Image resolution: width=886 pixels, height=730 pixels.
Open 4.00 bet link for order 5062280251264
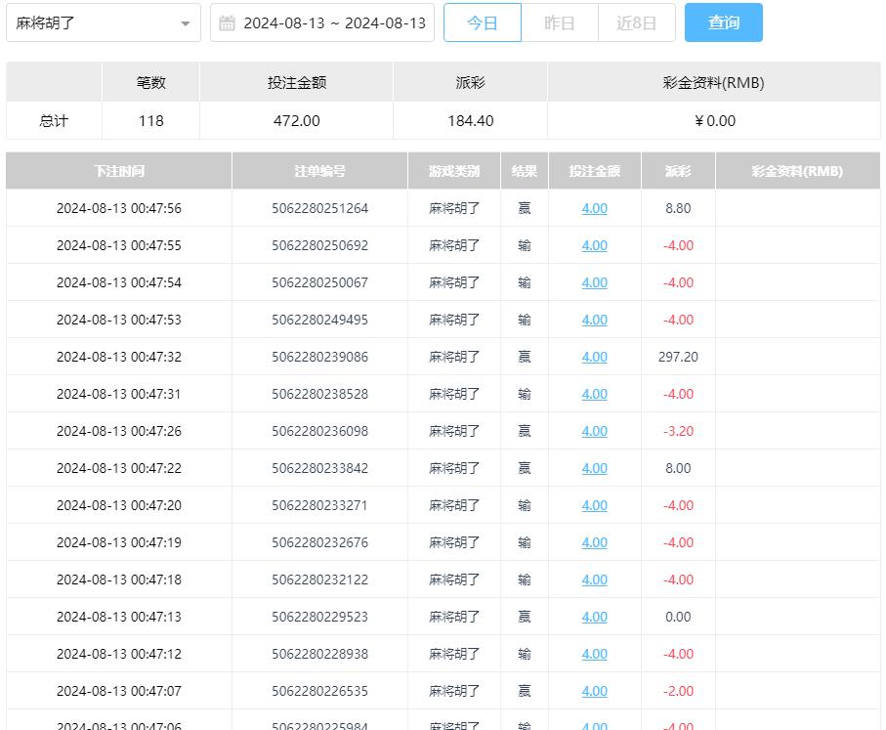[x=594, y=208]
